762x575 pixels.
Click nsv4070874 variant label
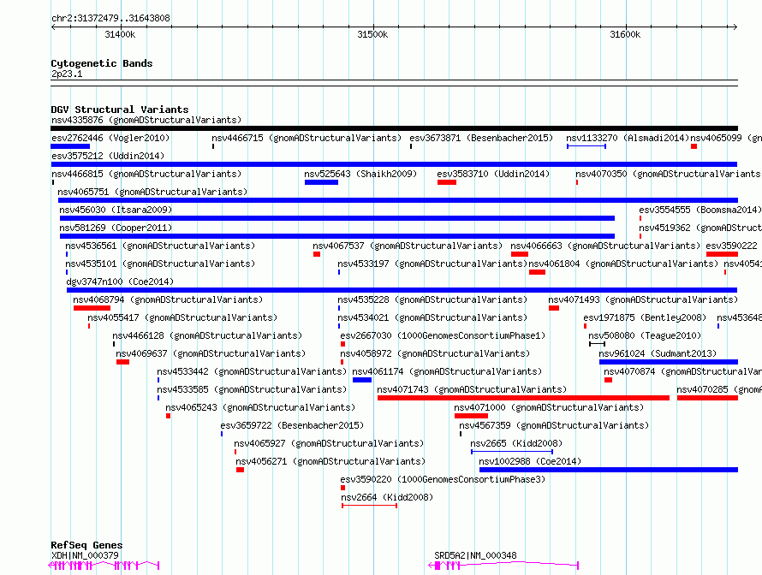point(682,371)
